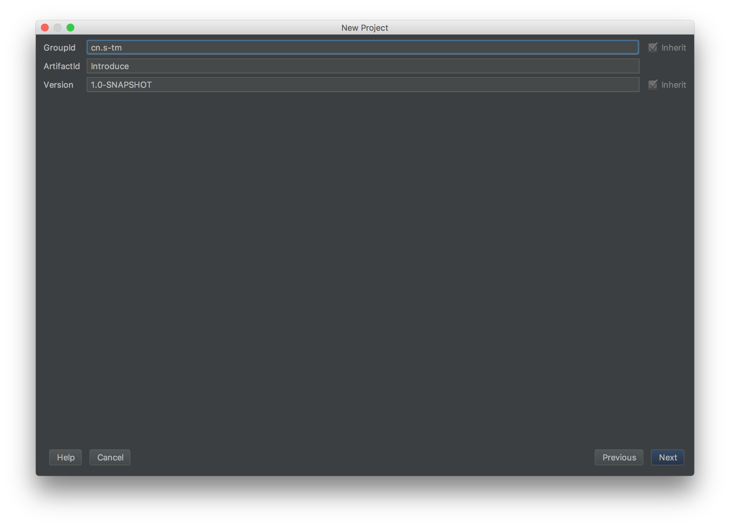This screenshot has height=527, width=730.
Task: Select all text in GroupId field
Action: tap(363, 47)
